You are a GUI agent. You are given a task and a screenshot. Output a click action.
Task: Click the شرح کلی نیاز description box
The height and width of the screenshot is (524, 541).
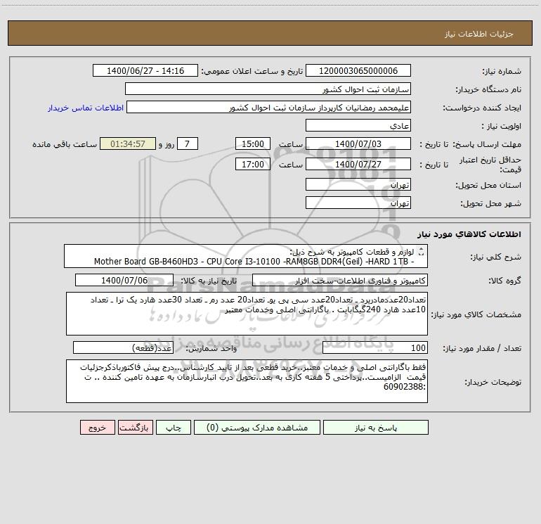[x=246, y=256]
